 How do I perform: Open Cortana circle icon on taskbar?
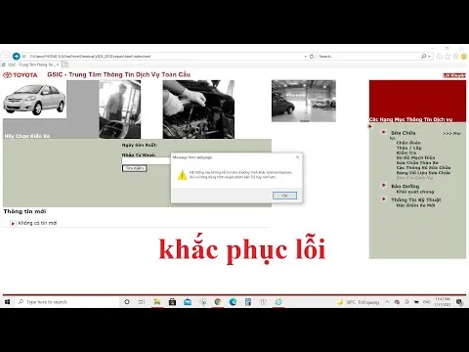[x=127, y=302]
